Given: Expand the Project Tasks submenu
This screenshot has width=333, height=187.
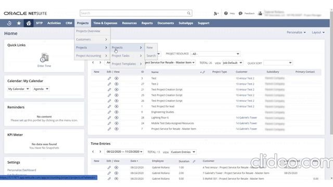Looking at the screenshot, I should [x=127, y=56].
